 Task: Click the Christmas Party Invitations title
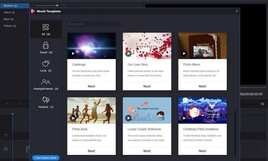(201, 129)
